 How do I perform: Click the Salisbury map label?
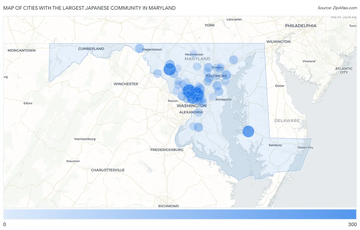pos(275,145)
